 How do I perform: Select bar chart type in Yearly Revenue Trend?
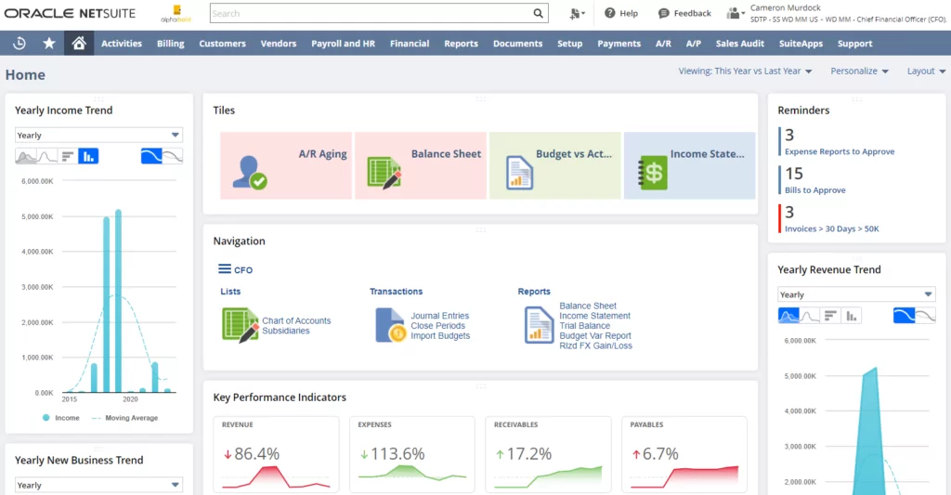[830, 316]
